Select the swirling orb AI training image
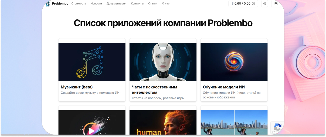This screenshot has width=326, height=137. (234, 62)
